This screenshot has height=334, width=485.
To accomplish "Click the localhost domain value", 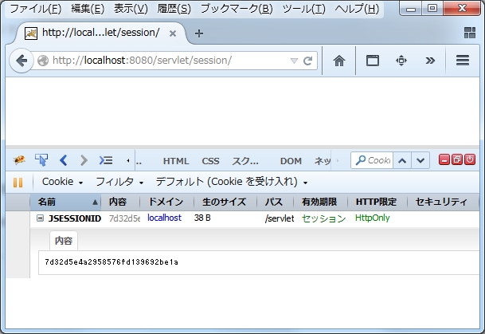I will 164,218.
